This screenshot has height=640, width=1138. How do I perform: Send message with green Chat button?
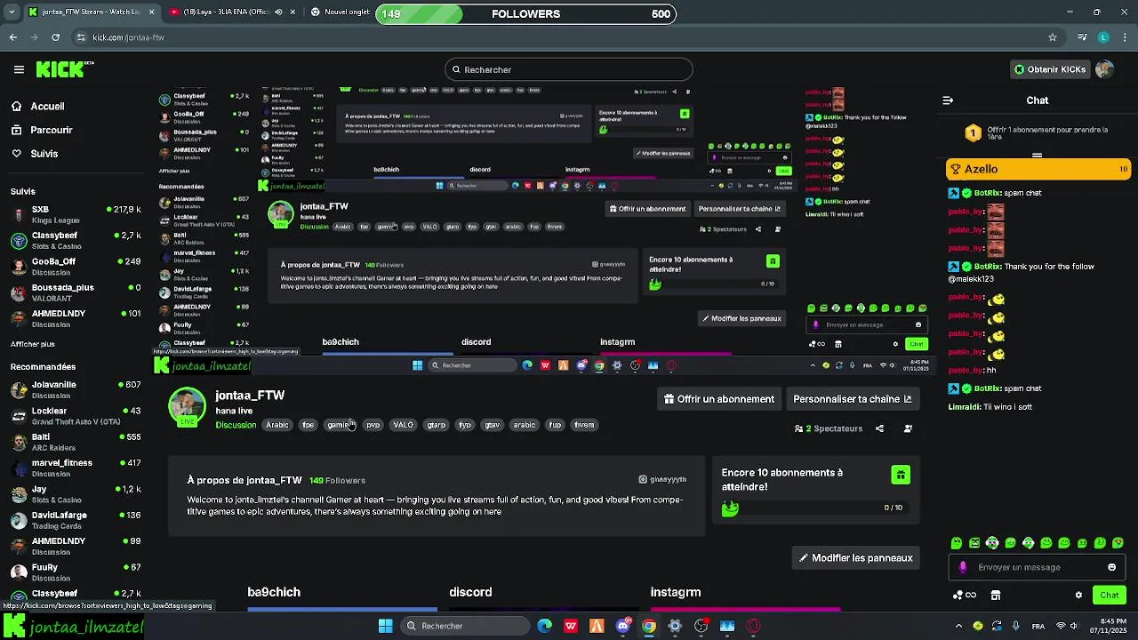(x=1110, y=595)
